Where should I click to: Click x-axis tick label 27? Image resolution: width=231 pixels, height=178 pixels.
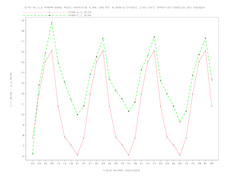90,163
